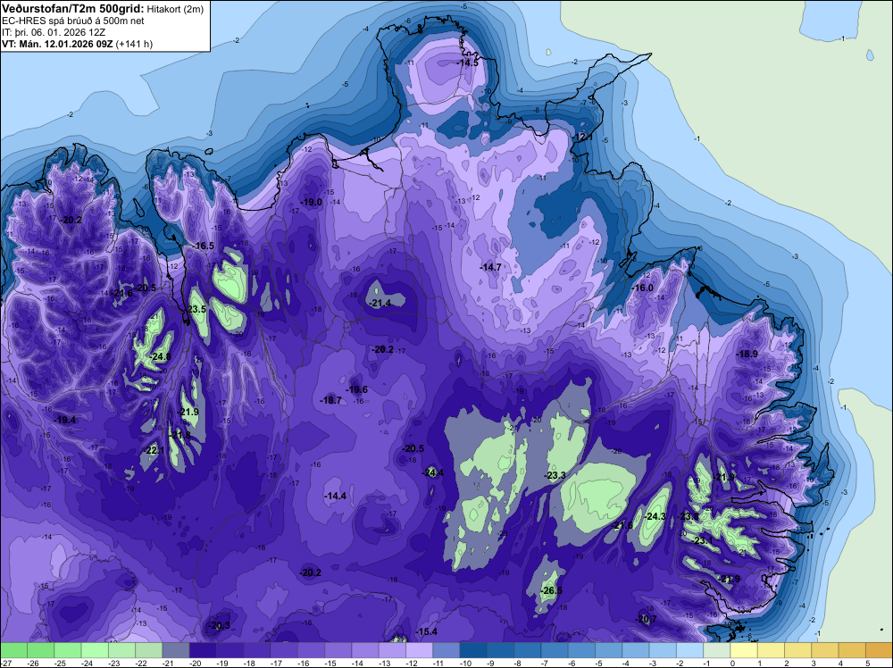893x668 pixels.
Task: Click the -24.8 temperature value
Action: click(x=160, y=357)
